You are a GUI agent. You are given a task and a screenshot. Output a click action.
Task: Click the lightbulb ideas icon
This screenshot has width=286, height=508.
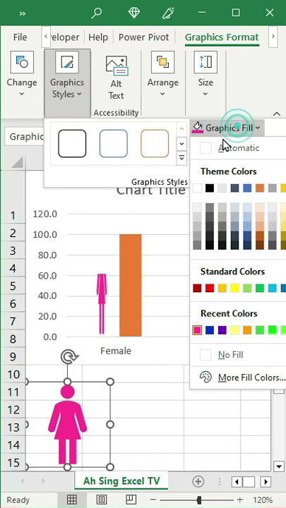click(x=167, y=13)
